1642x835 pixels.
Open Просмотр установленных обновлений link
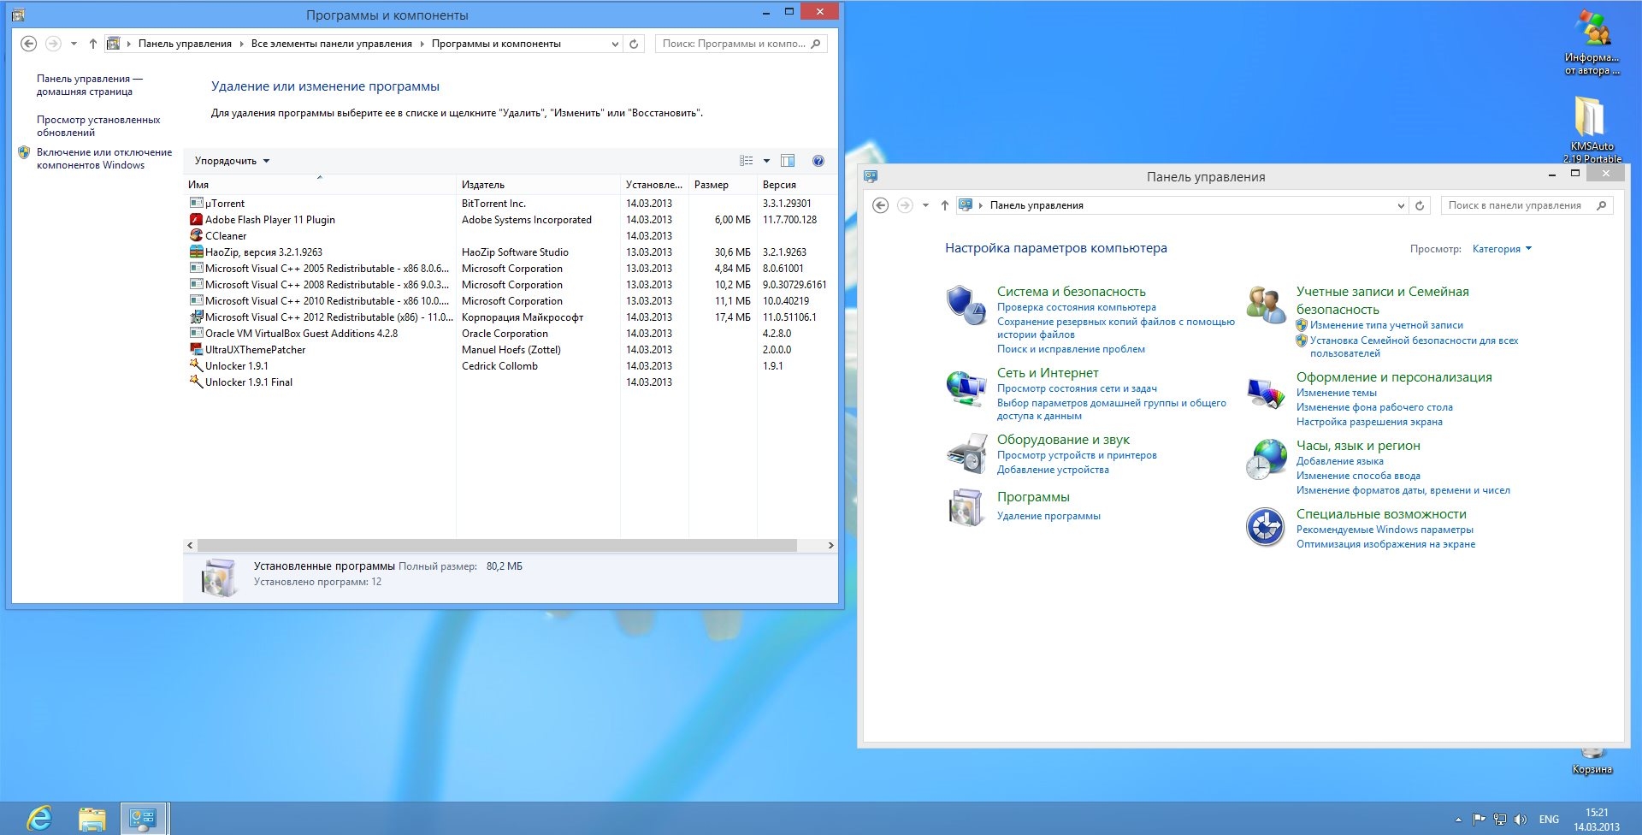(98, 127)
